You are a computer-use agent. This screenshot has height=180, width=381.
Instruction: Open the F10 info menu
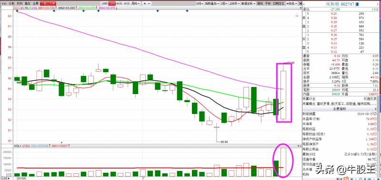(3, 3)
